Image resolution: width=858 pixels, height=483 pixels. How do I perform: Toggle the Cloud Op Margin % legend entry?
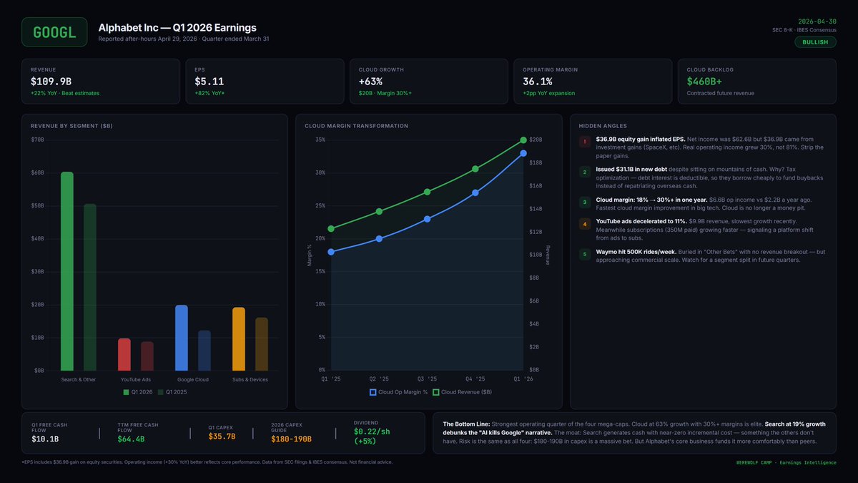coord(398,392)
